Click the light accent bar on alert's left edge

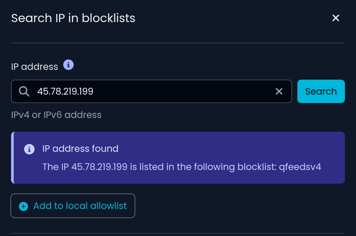point(12,158)
